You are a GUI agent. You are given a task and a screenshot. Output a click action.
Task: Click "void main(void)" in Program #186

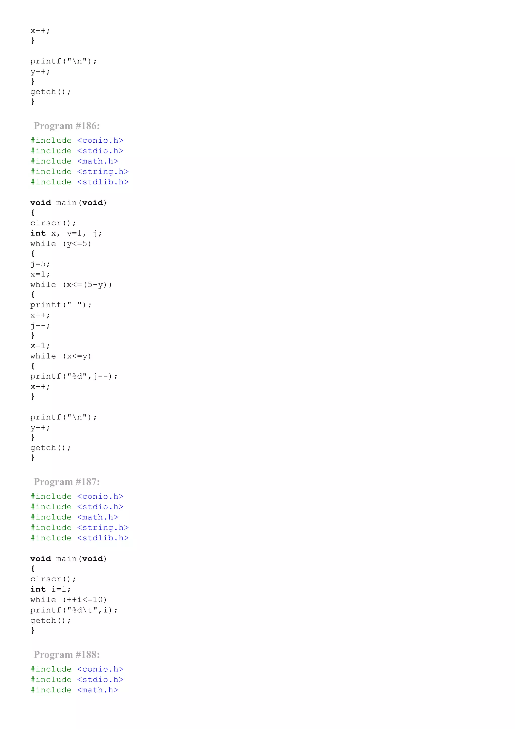point(69,203)
